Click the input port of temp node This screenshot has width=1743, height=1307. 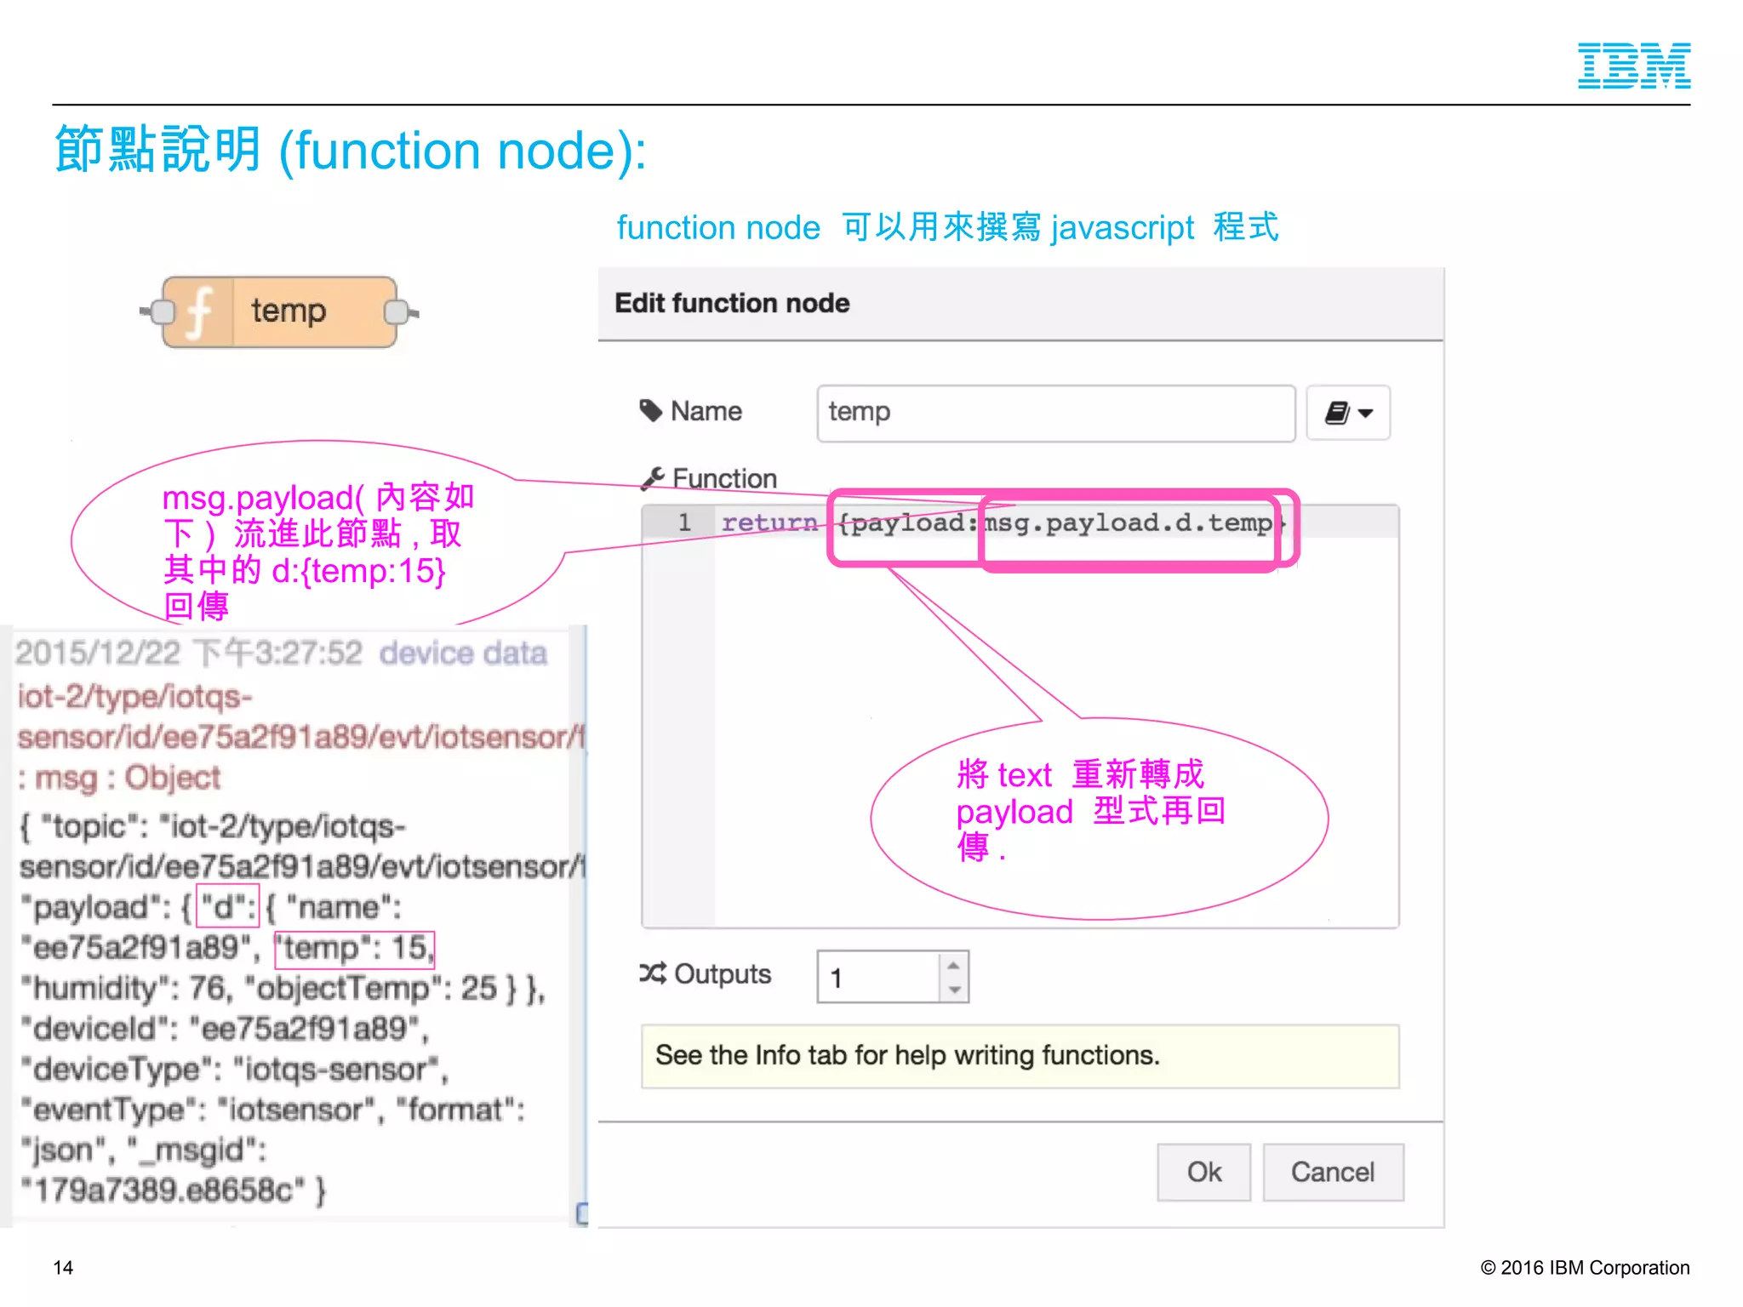(x=161, y=312)
